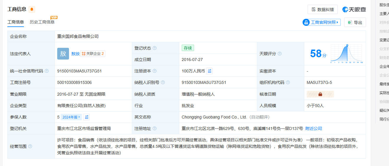Click the chart icon beside 100万人民币
389x166 pixels.
[x=209, y=71]
